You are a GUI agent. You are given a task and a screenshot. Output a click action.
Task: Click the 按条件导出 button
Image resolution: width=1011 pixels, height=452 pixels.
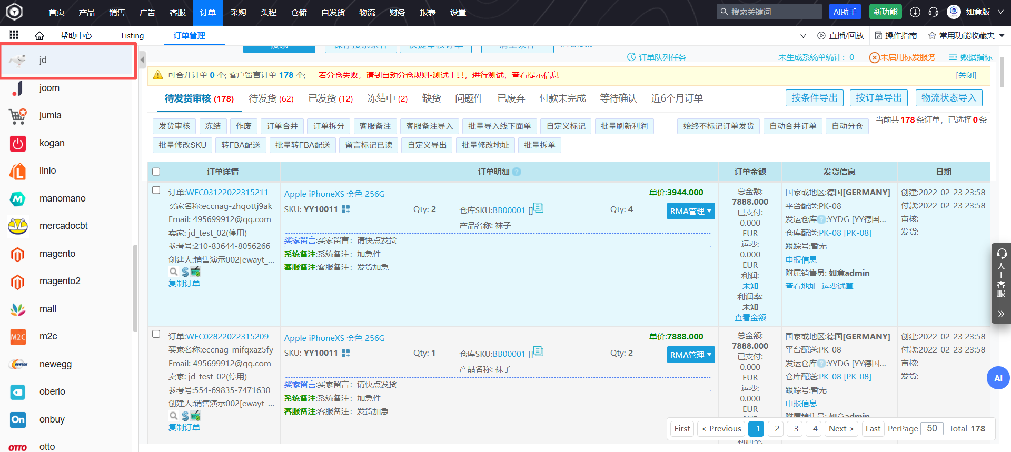pyautogui.click(x=814, y=98)
